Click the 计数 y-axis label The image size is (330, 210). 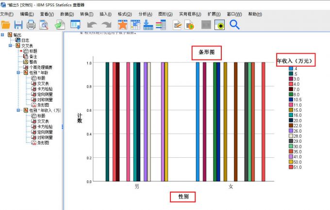click(80, 118)
